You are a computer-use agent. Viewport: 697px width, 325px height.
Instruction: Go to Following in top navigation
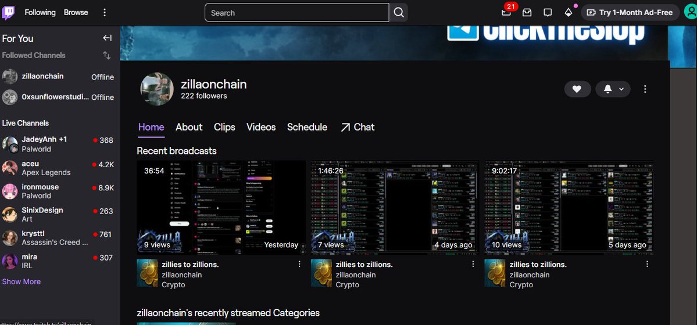[x=40, y=12]
